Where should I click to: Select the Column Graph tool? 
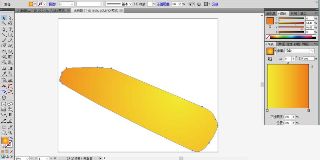(10, 80)
